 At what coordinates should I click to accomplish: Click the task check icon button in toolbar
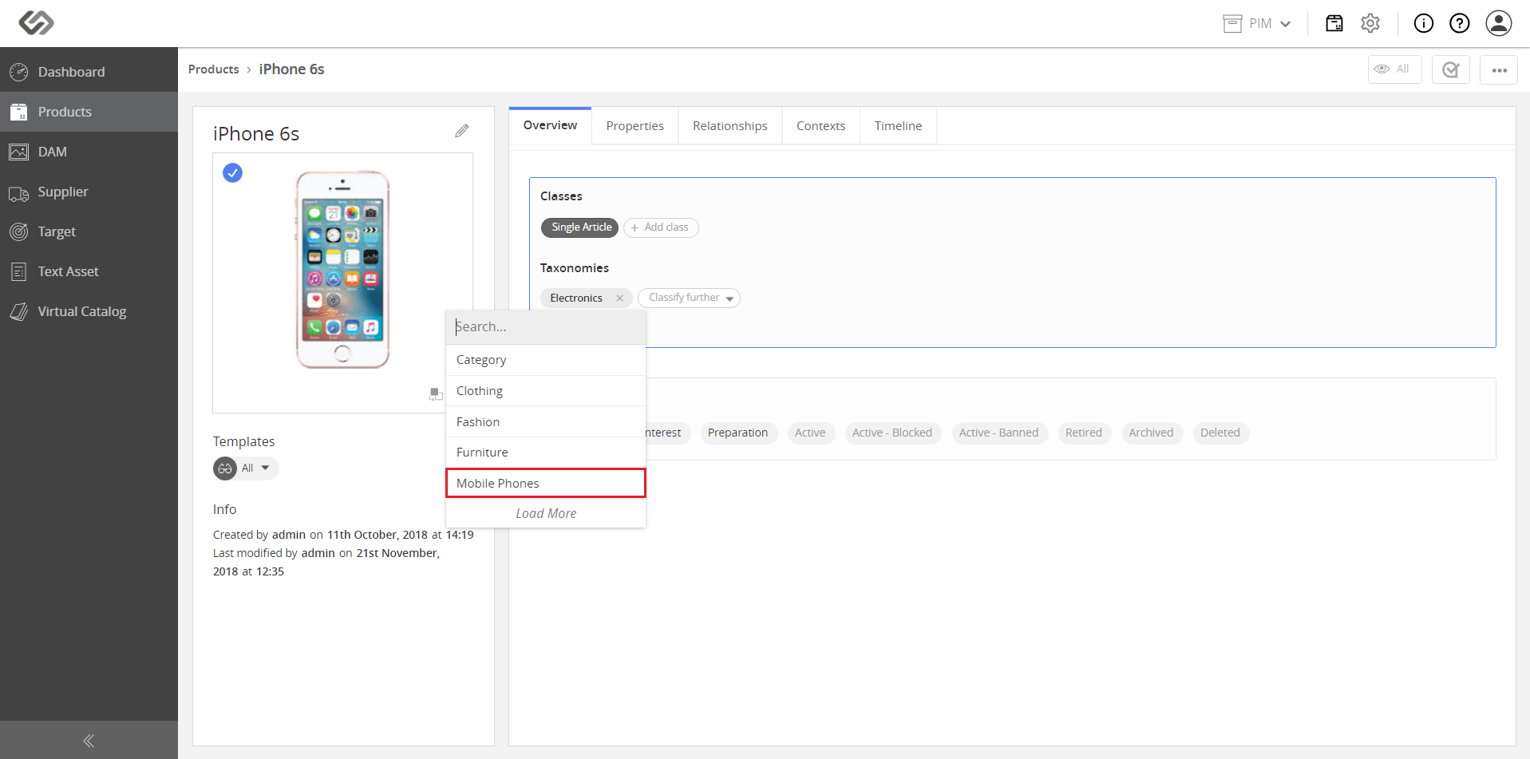click(1451, 69)
